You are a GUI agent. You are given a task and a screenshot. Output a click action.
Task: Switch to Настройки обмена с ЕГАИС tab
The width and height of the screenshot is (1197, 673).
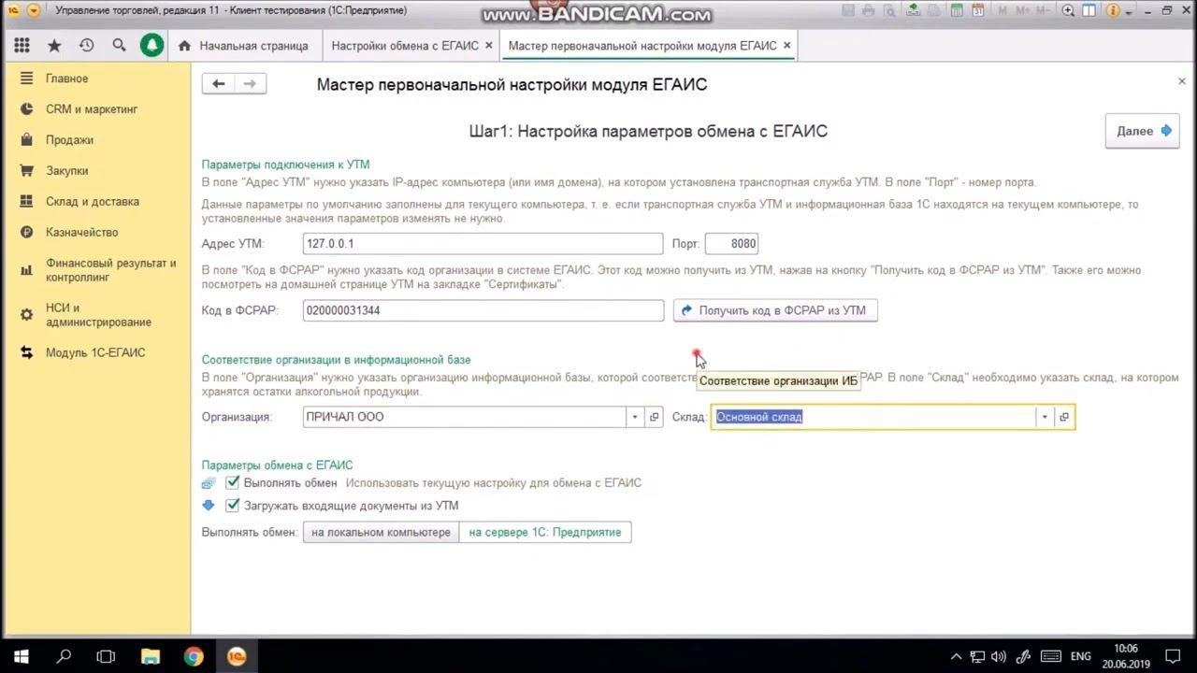tap(405, 45)
